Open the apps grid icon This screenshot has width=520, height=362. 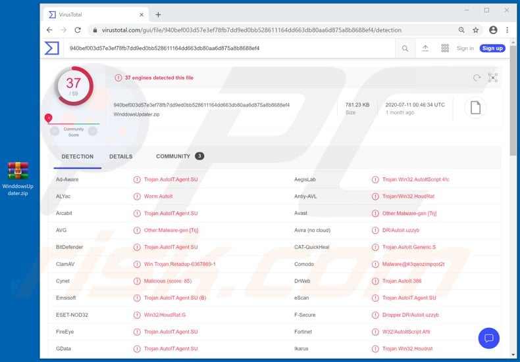pyautogui.click(x=445, y=49)
